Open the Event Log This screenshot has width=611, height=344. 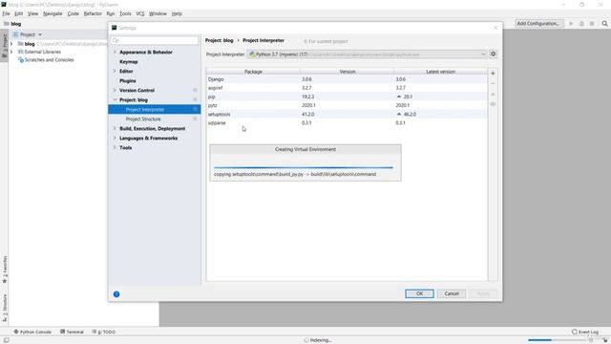585,332
